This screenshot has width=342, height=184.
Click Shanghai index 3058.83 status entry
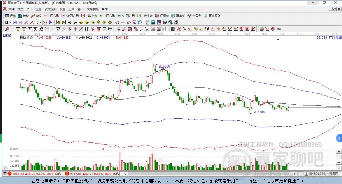coord(35,174)
